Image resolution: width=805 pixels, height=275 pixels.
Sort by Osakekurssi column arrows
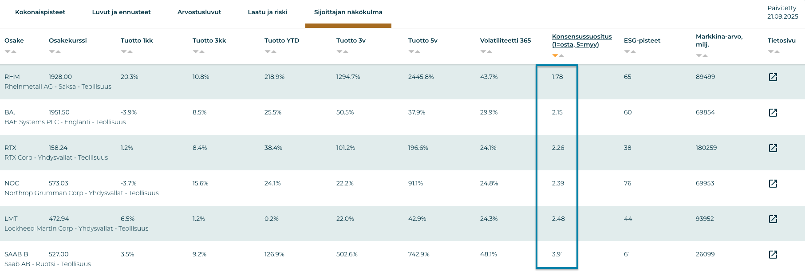55,52
